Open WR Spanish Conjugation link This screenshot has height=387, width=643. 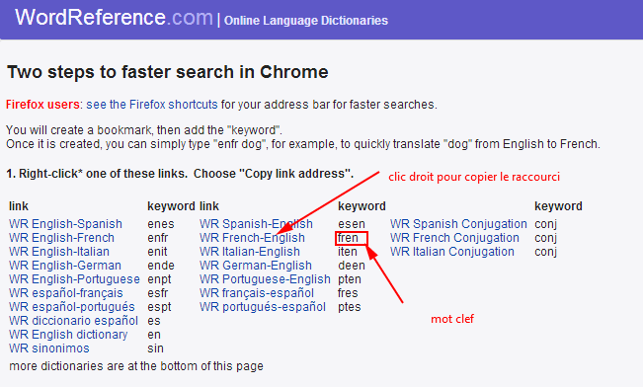[458, 224]
